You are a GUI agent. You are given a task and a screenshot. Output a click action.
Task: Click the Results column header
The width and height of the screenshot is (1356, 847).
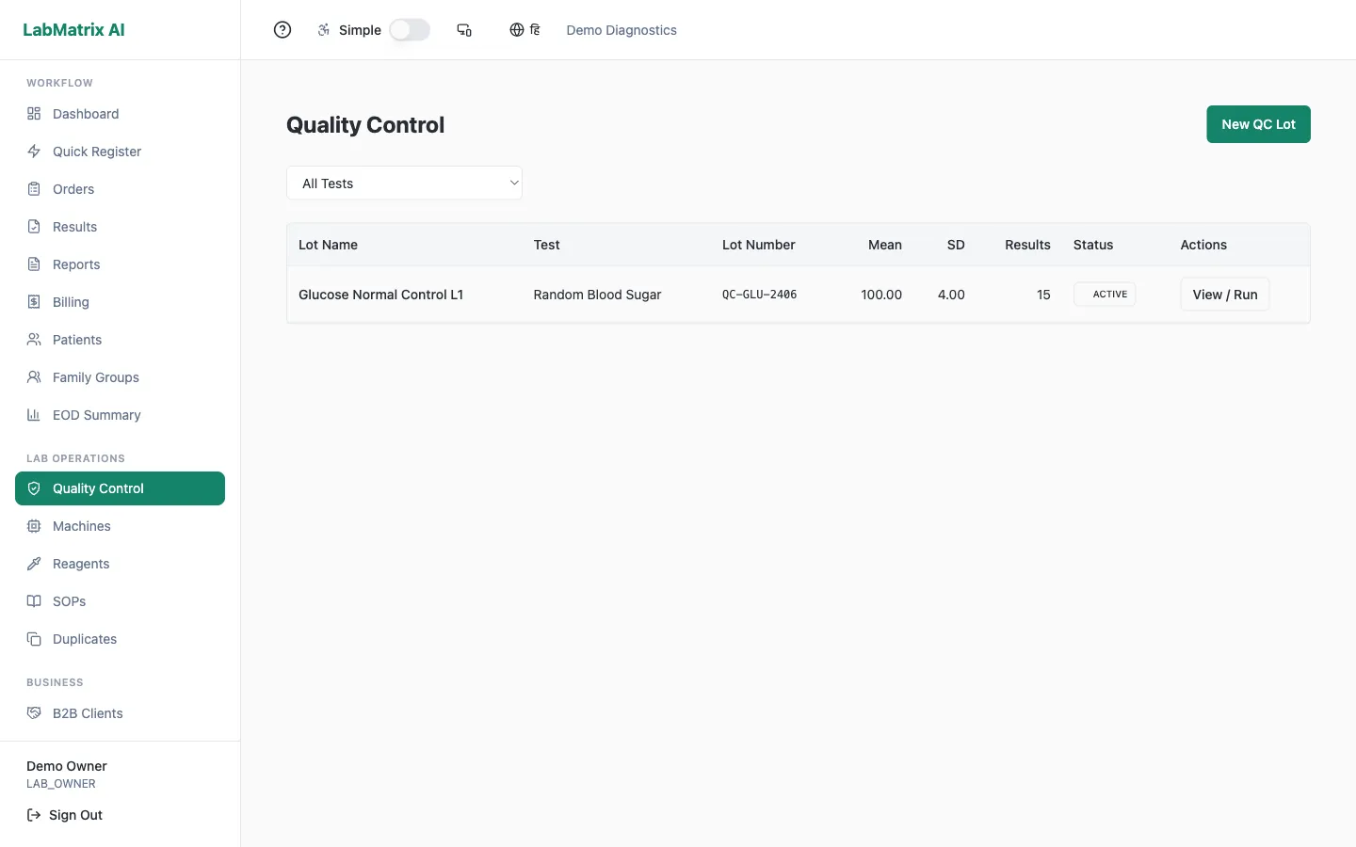coord(1027,245)
